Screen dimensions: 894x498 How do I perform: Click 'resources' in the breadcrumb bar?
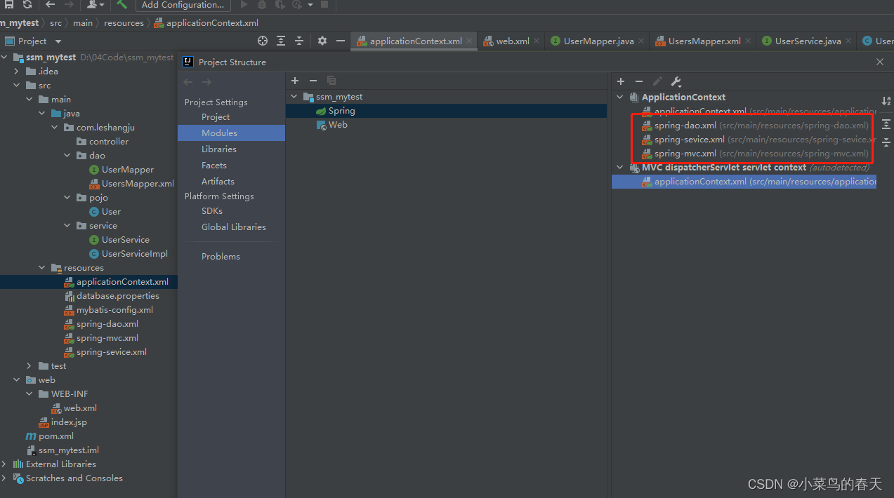(124, 23)
